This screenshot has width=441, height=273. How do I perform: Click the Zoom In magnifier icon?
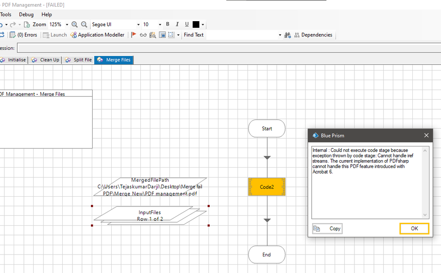click(75, 25)
